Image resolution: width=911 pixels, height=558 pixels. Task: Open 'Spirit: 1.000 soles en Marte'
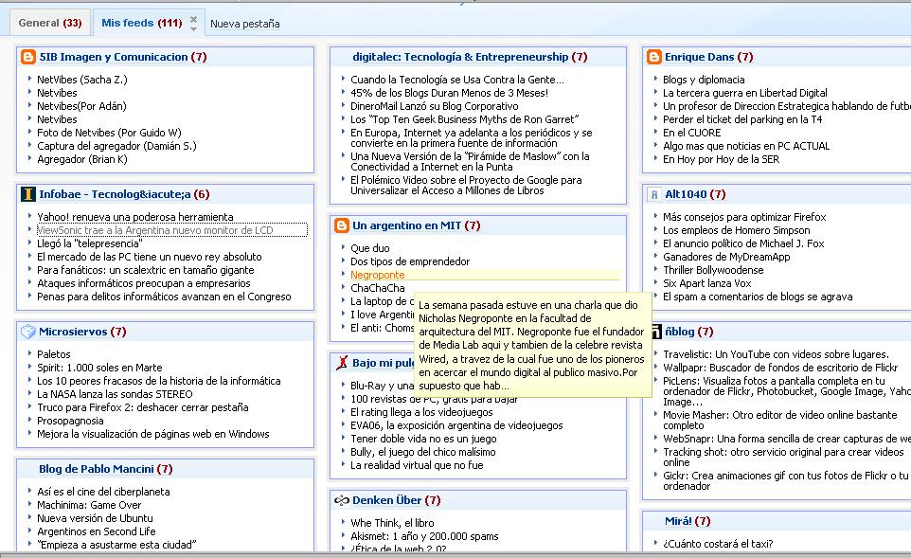click(99, 368)
